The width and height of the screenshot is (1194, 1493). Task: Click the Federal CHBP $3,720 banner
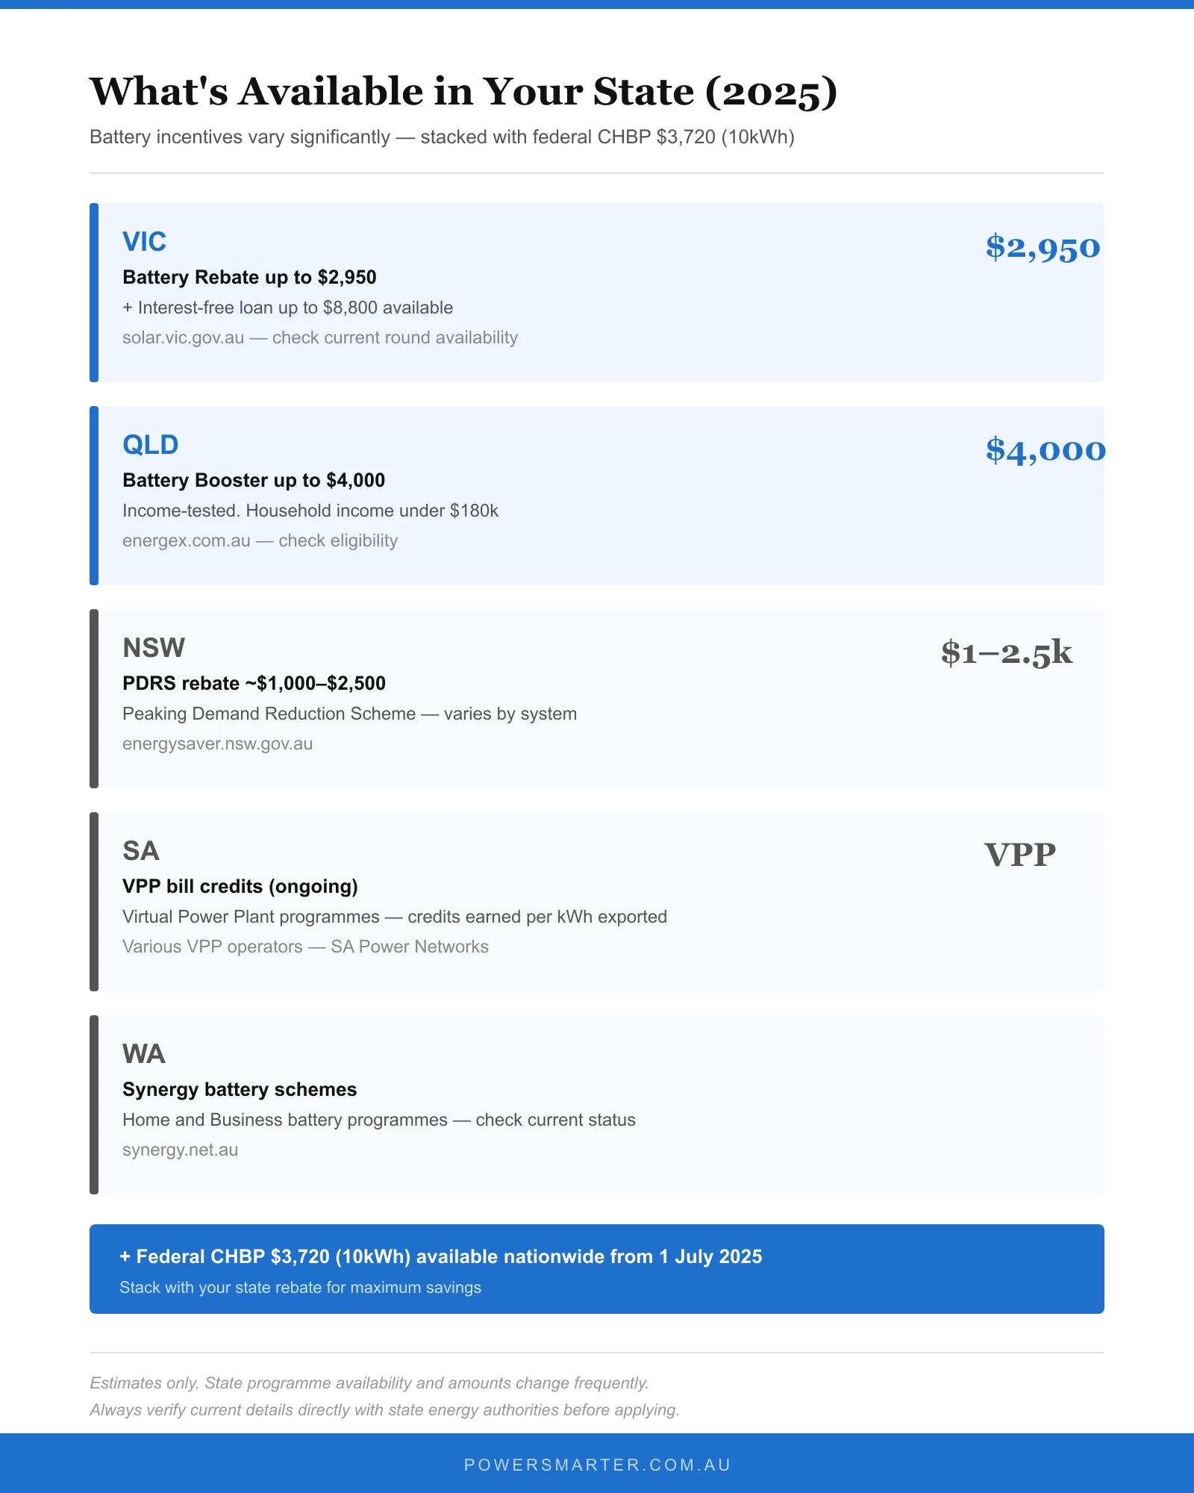pos(597,1269)
